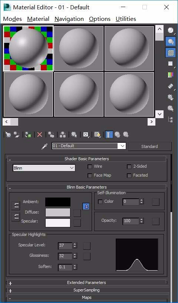
Task: Click Assign Material to Selection icon
Action: [28, 135]
